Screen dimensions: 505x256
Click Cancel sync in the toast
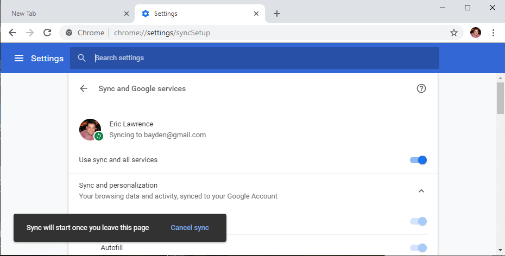pyautogui.click(x=190, y=228)
